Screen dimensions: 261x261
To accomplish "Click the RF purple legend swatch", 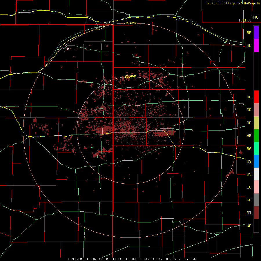I will [x=256, y=32].
